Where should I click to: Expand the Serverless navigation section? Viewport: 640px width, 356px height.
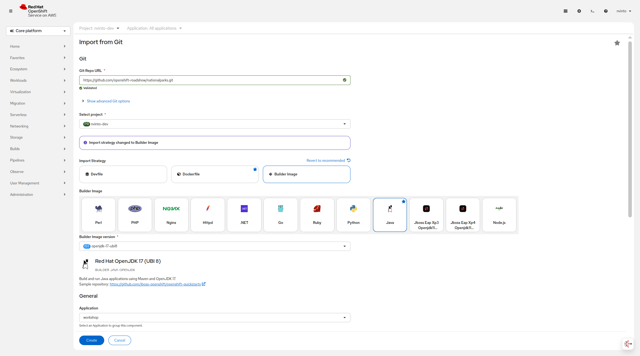38,115
